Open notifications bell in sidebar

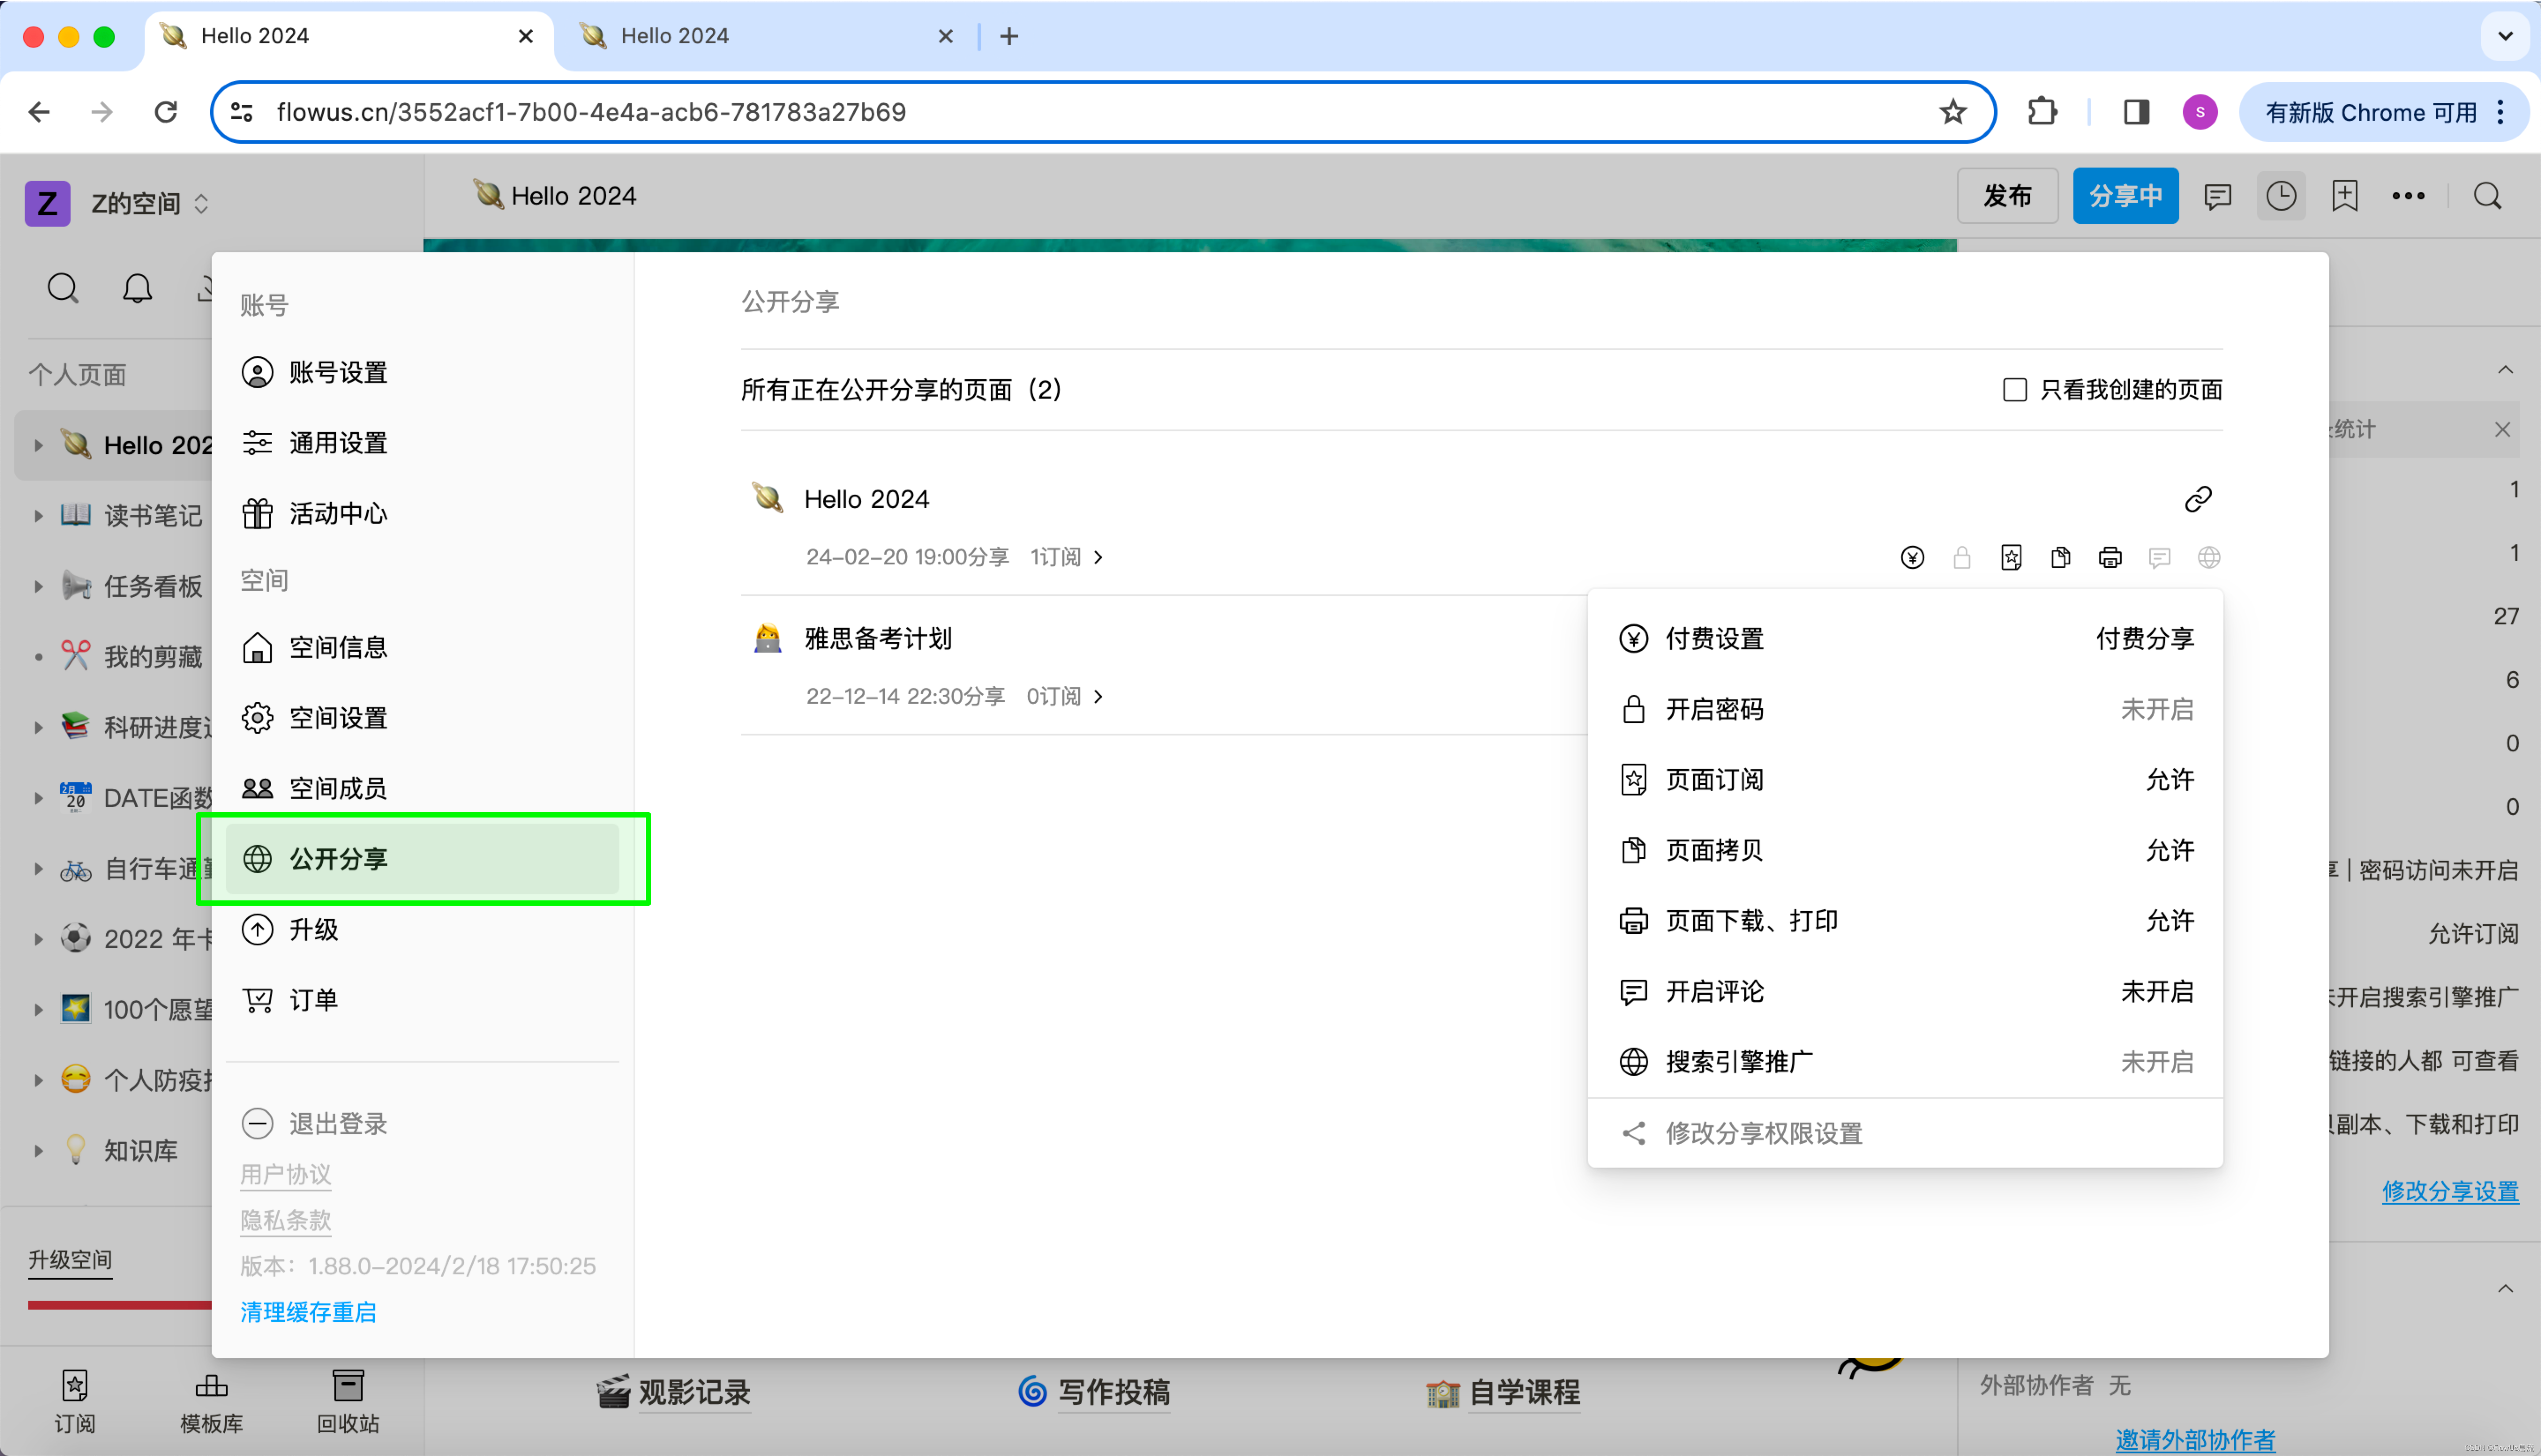point(137,289)
